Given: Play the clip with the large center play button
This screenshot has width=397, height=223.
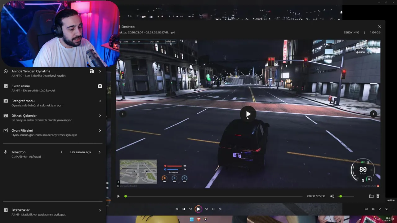Looking at the screenshot, I should click(248, 114).
